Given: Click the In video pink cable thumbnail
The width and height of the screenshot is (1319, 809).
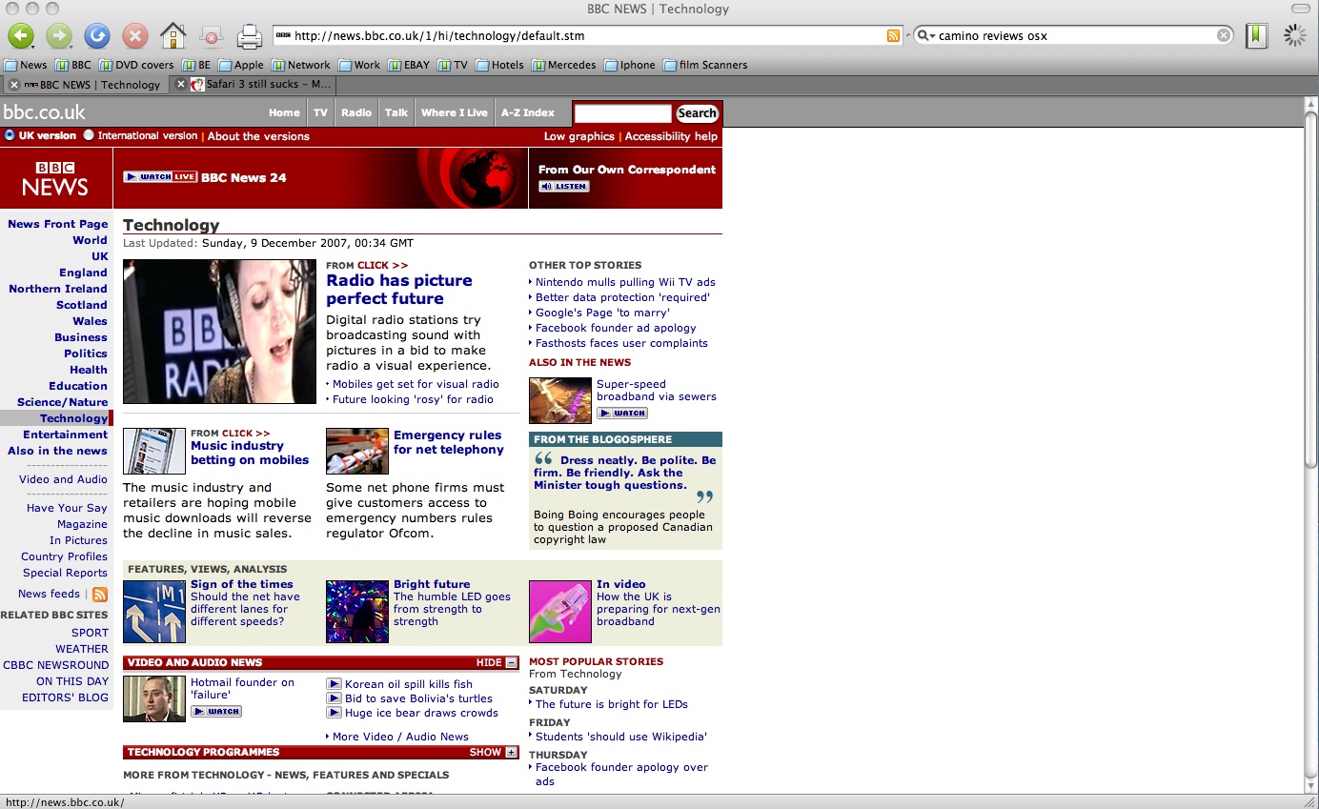Looking at the screenshot, I should tap(560, 611).
